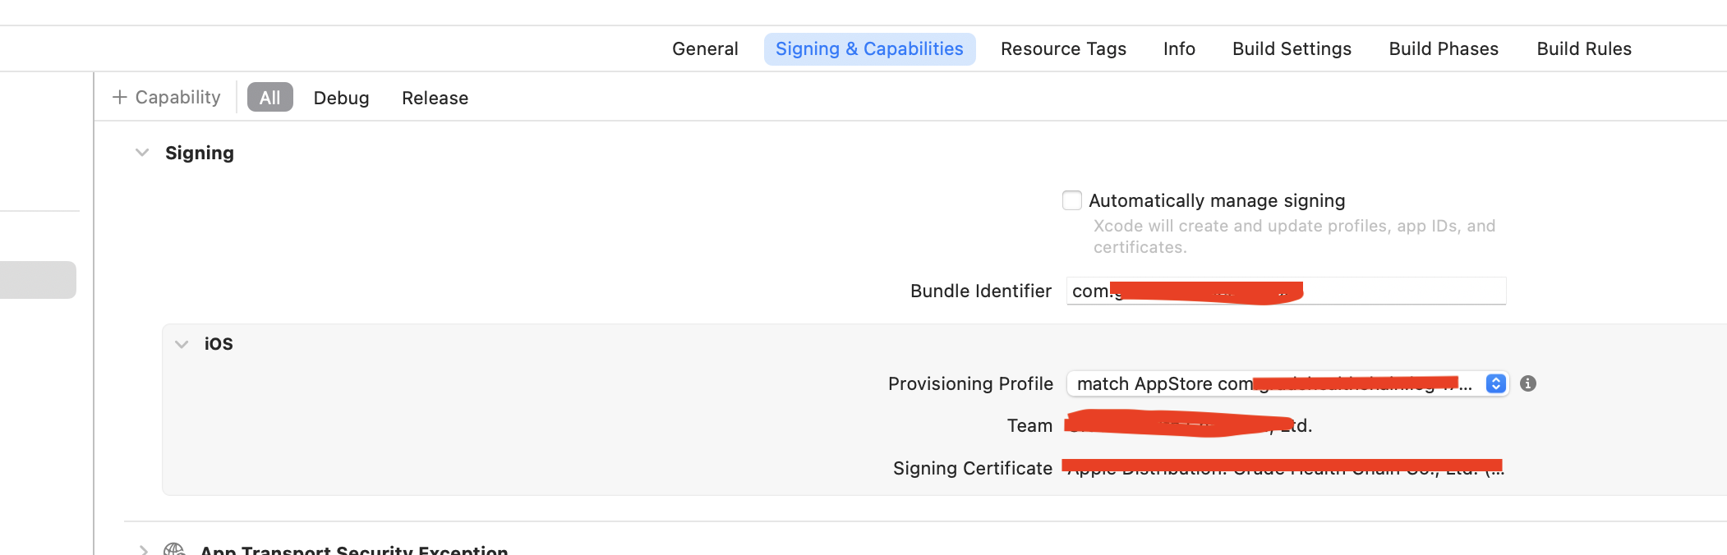This screenshot has height=555, width=1727.
Task: Select the Signing & Capabilities tab
Action: click(x=869, y=49)
